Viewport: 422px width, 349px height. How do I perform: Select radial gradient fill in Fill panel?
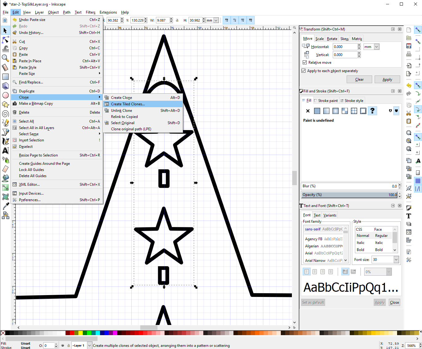tap(335, 111)
